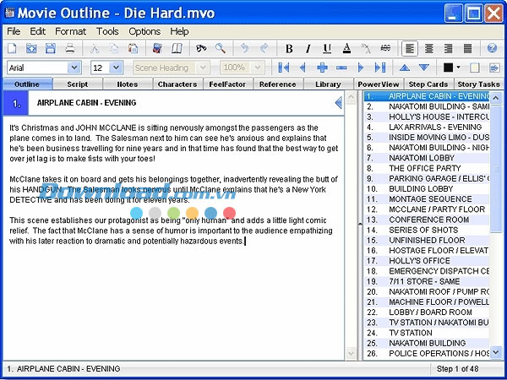
Task: Click the step list scroll down arrow
Action: coord(496,352)
